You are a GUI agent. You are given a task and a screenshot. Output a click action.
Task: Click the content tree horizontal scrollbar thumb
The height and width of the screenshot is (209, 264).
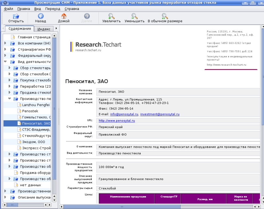12,205
